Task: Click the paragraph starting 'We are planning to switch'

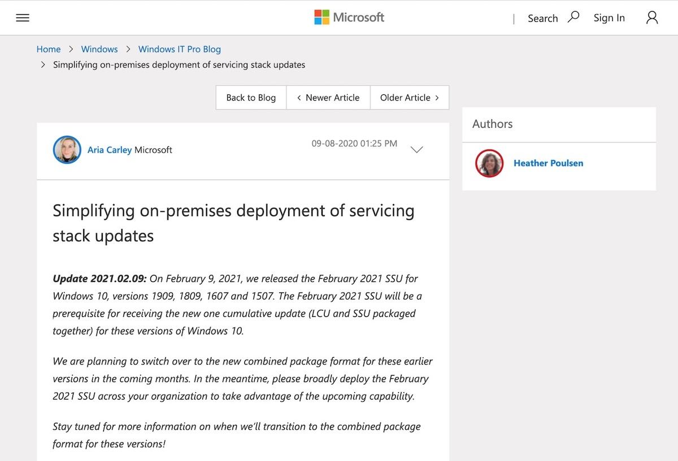Action: [x=242, y=379]
